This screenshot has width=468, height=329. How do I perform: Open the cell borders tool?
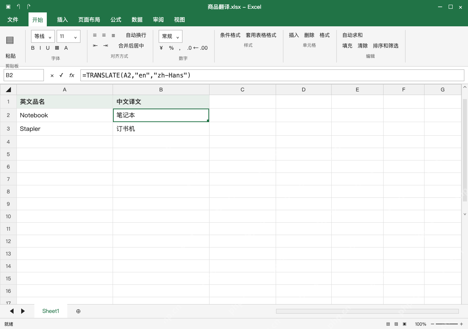[x=57, y=48]
